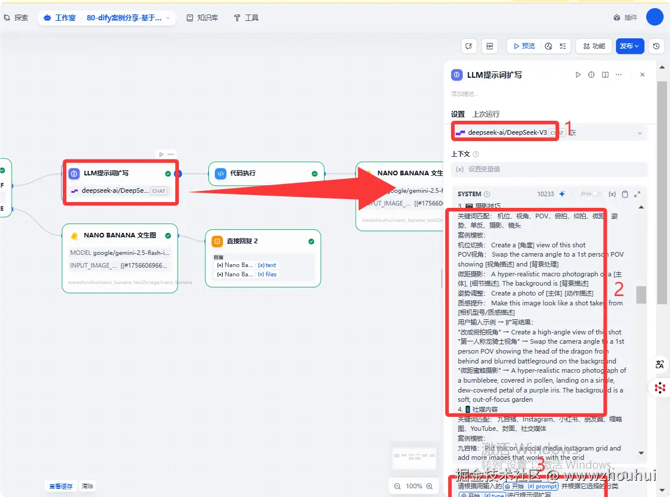Click the canvas minimap thumbnail
Image resolution: width=670 pixels, height=497 pixels.
click(x=414, y=458)
